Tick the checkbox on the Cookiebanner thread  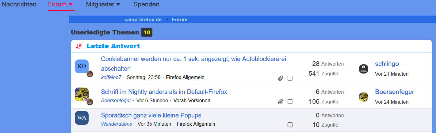click(x=290, y=78)
